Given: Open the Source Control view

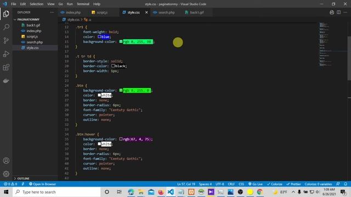Looking at the screenshot, I should [6, 40].
